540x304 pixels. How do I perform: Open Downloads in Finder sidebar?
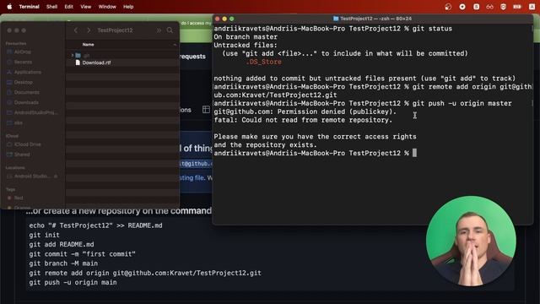[x=26, y=102]
